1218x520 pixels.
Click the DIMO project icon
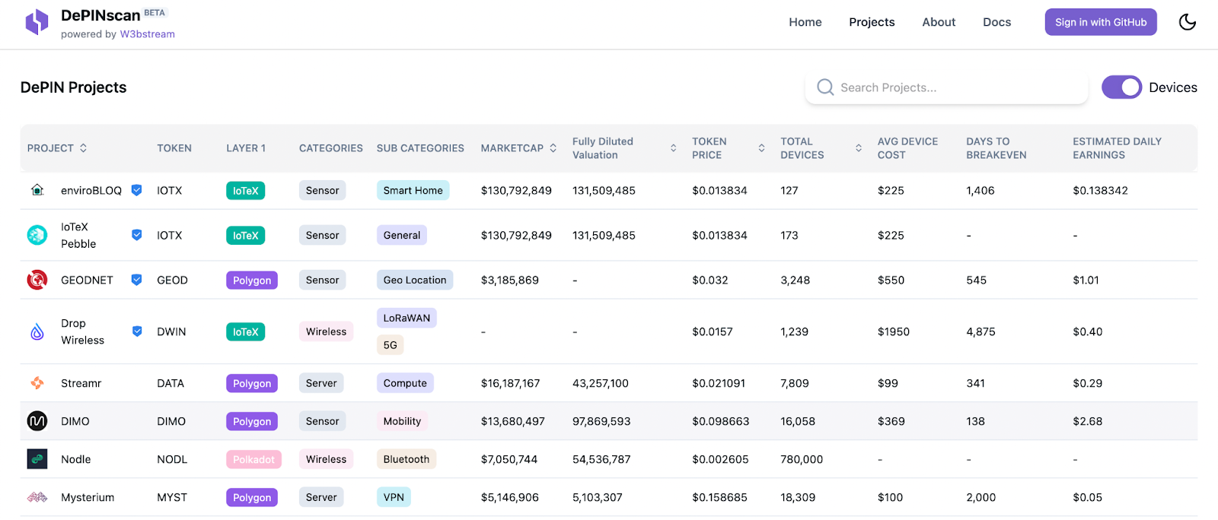37,421
